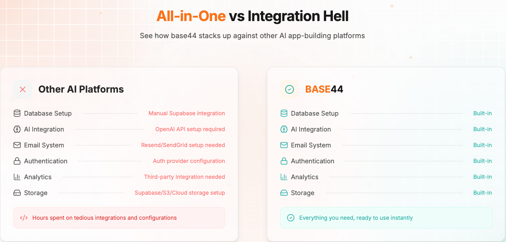
Task: Click the code brackets icon in red banner
Action: [x=24, y=218]
